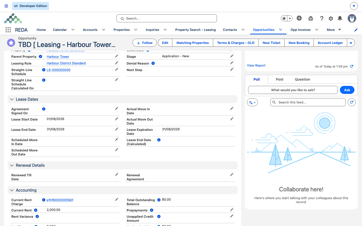The width and height of the screenshot is (362, 226).
Task: Edit the Stage field pencil
Action: [232, 56]
